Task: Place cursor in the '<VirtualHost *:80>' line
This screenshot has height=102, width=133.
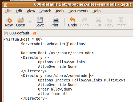Action: (23, 39)
